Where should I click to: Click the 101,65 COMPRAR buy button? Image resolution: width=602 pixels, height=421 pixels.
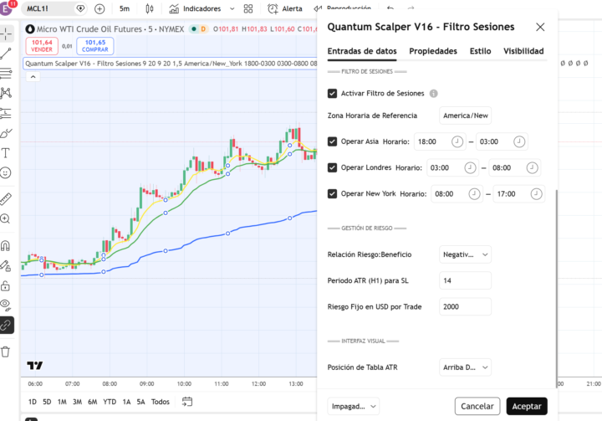click(x=94, y=46)
